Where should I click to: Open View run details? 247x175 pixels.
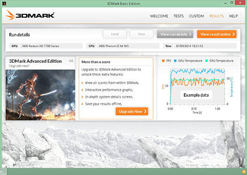tap(175, 34)
